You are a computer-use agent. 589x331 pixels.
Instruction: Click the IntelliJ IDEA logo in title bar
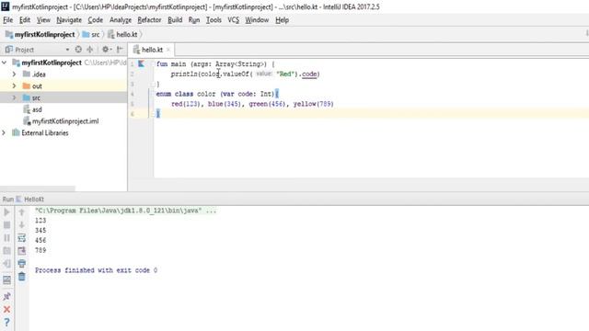pyautogui.click(x=6, y=6)
